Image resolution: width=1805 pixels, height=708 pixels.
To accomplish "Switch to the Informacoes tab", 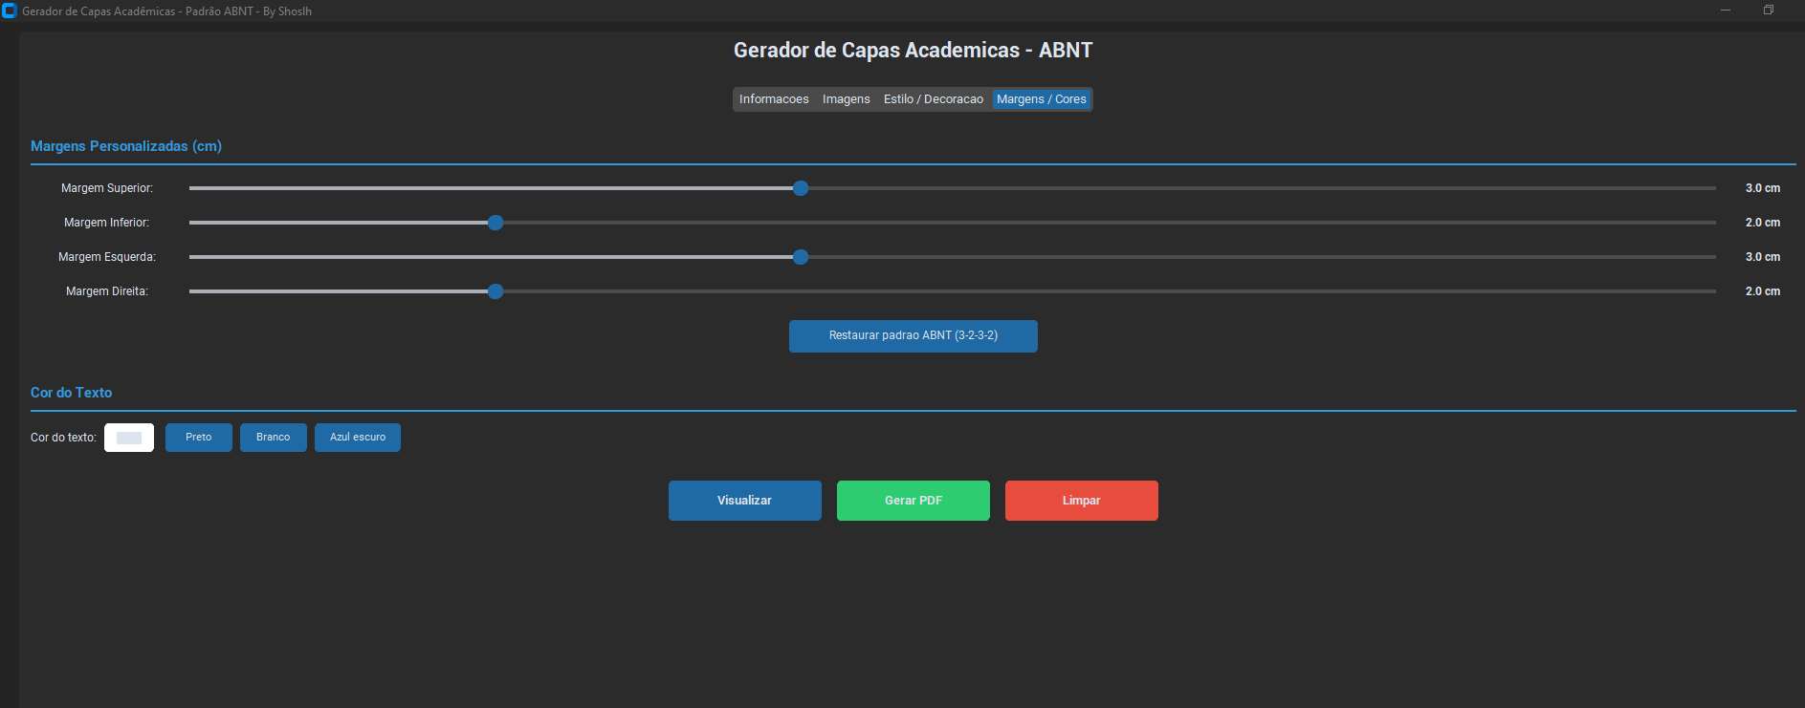I will click(x=773, y=99).
